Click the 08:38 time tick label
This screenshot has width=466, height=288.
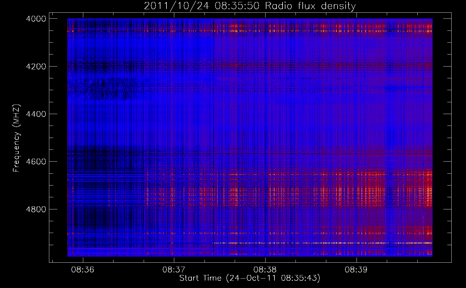click(265, 270)
